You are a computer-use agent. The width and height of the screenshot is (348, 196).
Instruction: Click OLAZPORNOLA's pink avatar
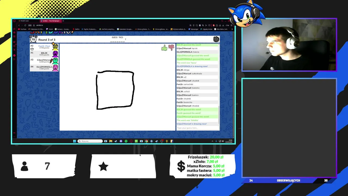click(55, 68)
